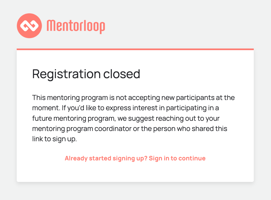The height and width of the screenshot is (200, 271).
Task: Click the words 'new participants' in the message
Action: point(177,98)
